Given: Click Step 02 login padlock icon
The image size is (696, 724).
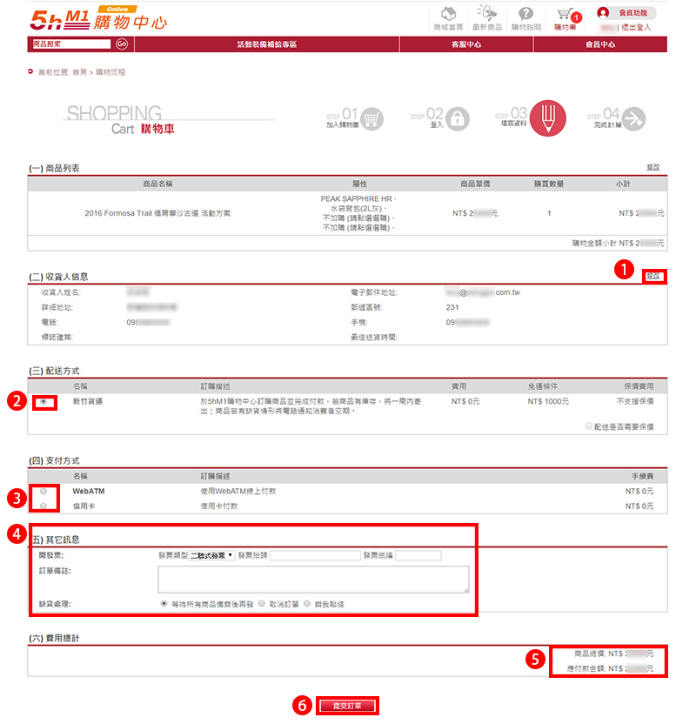Looking at the screenshot, I should pos(457,118).
